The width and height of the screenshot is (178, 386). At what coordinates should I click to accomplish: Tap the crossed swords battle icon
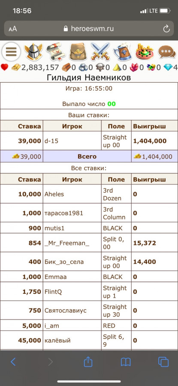[100, 52]
